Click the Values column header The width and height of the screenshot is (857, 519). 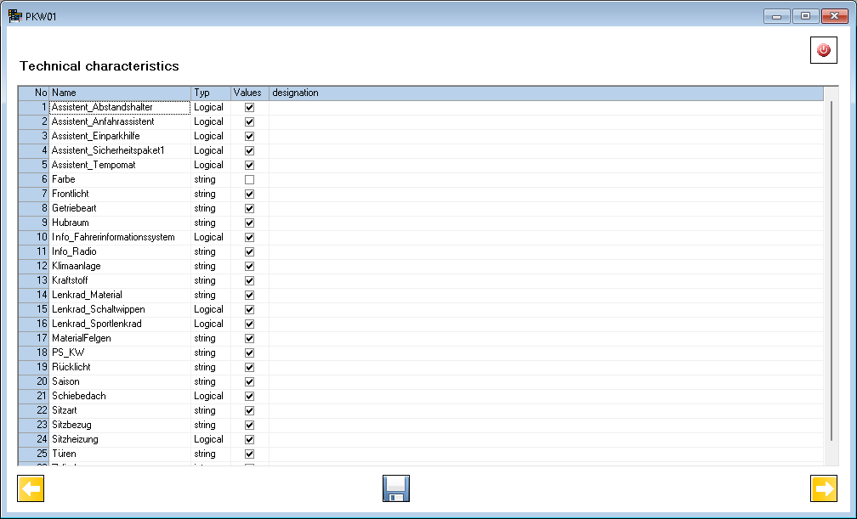coord(247,93)
